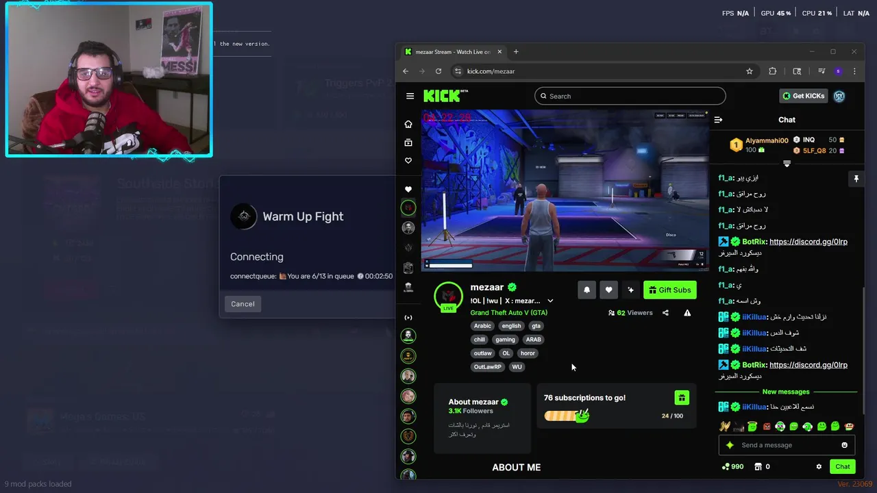Collapse the chat panel arrow icon
This screenshot has height=493, width=877.
point(718,120)
